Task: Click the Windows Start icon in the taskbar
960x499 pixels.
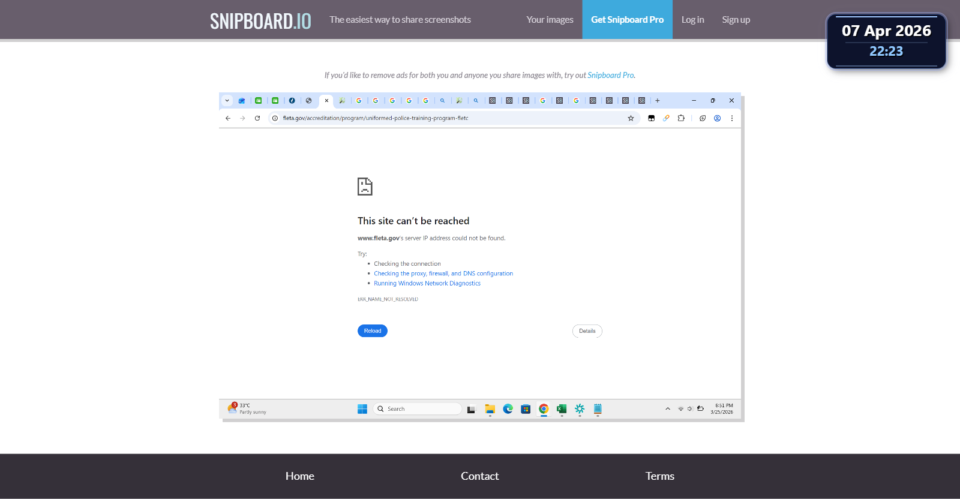Action: (x=362, y=409)
